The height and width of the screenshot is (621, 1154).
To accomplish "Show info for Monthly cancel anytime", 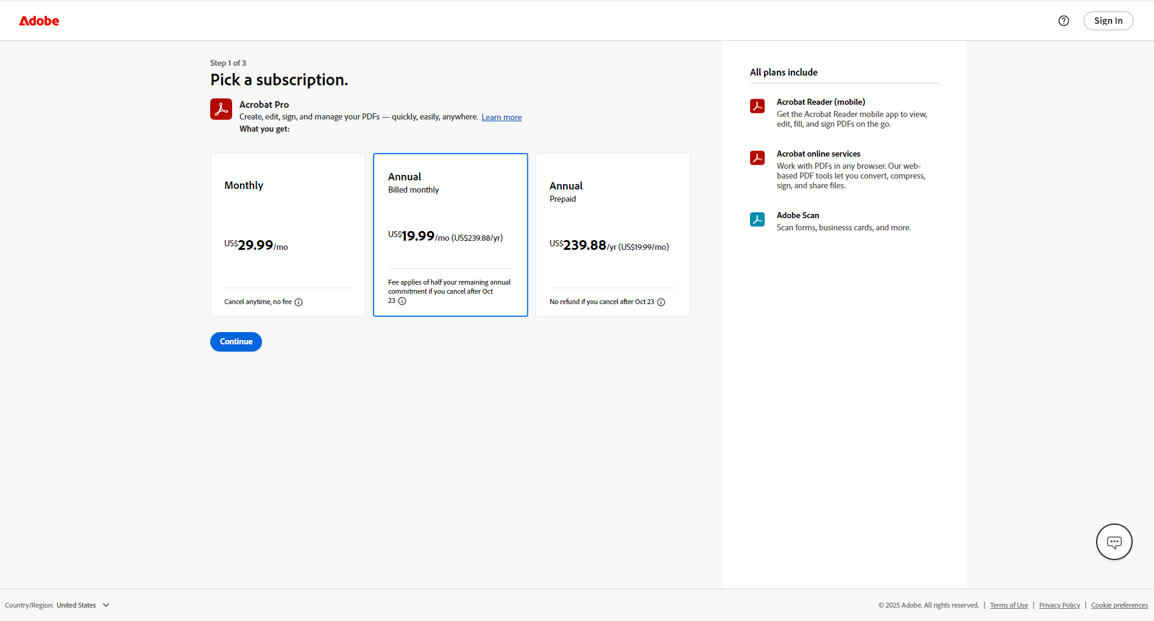I will tap(299, 302).
